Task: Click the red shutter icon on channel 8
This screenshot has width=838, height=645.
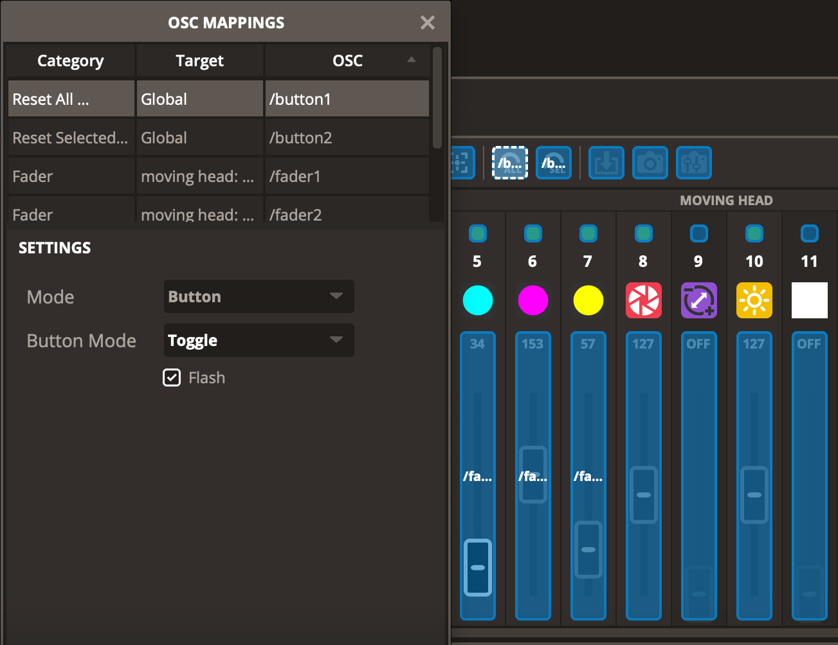Action: 643,300
